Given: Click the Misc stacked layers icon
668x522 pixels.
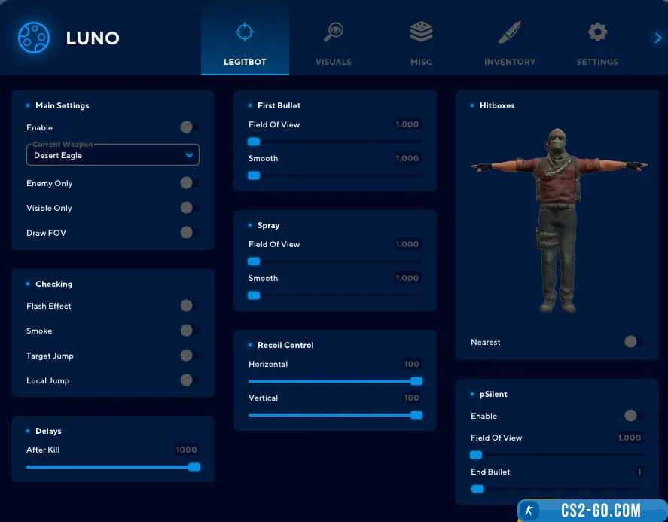Looking at the screenshot, I should tap(421, 32).
